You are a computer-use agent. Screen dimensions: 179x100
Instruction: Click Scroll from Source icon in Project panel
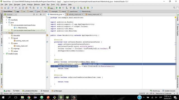[34, 14]
